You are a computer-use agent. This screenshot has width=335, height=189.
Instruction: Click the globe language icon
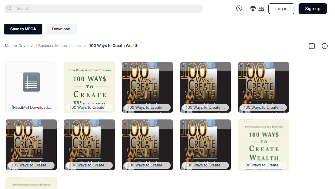click(253, 8)
